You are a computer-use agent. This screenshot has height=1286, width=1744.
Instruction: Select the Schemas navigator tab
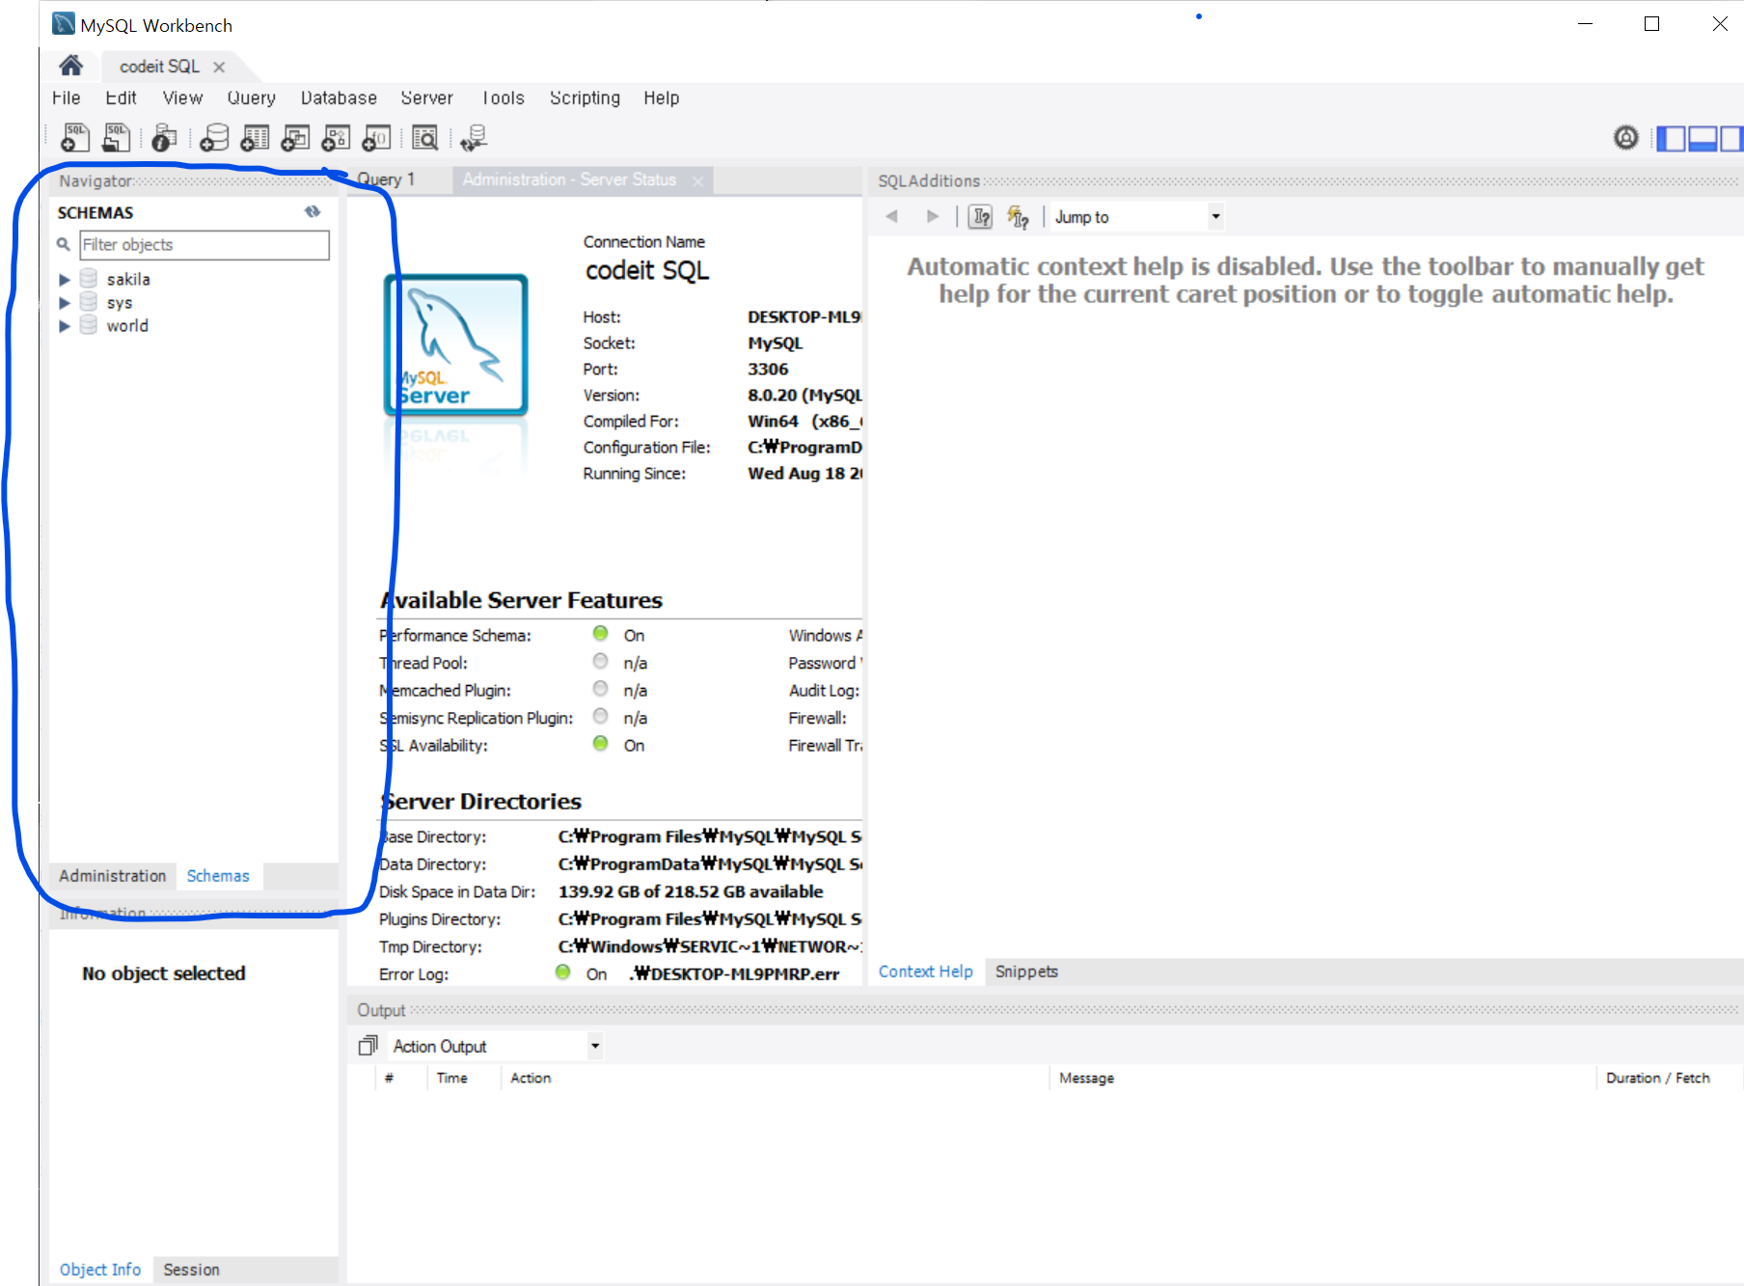click(218, 876)
